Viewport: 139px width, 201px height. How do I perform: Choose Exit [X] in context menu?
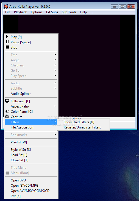[31, 196]
